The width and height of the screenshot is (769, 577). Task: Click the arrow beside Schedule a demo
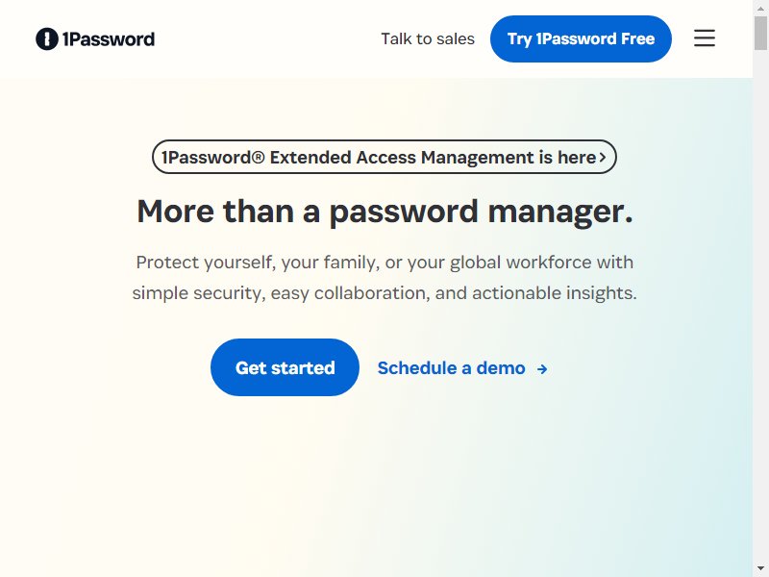pos(542,369)
